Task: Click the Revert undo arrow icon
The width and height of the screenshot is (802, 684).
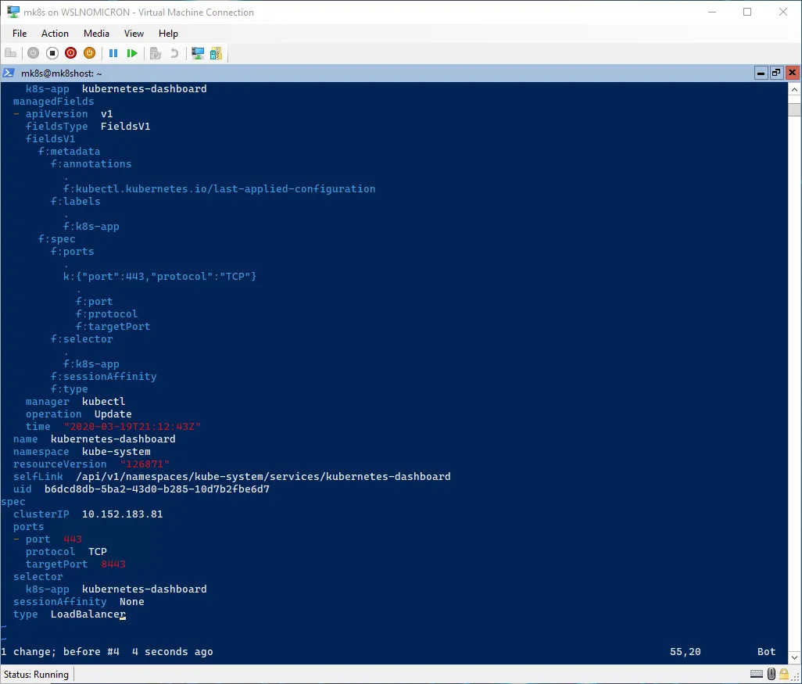Action: [x=174, y=53]
